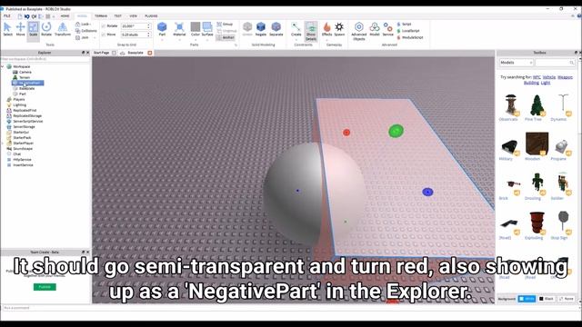Click the green Publish button
Image resolution: width=582 pixels, height=327 pixels.
pos(45,287)
